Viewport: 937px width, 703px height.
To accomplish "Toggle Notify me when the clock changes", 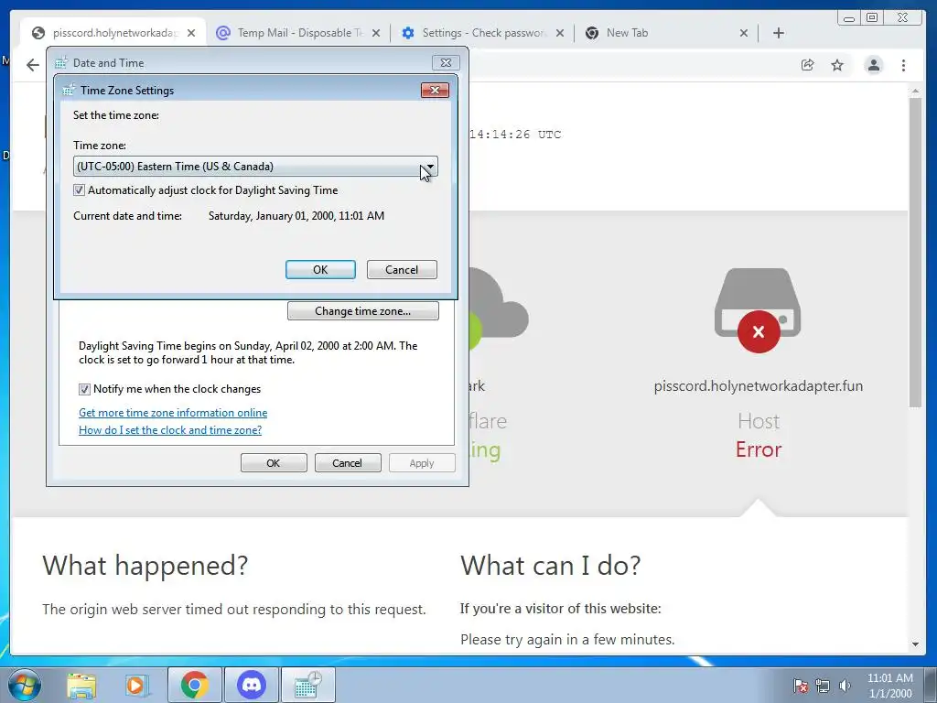I will [84, 389].
